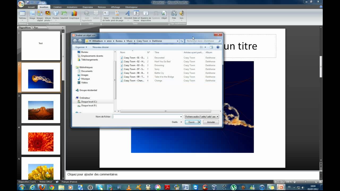Image resolution: width=340 pixels, height=191 pixels.
Task: Click the Film clip icon
Action: [x=174, y=15]
